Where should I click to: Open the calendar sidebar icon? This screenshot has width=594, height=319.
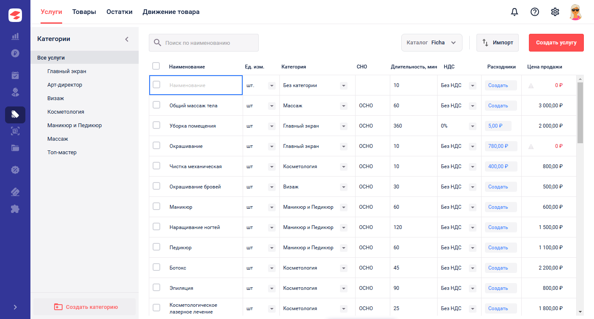click(x=15, y=75)
